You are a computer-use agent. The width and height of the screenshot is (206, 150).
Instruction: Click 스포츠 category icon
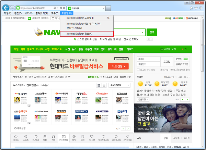(x=26, y=138)
